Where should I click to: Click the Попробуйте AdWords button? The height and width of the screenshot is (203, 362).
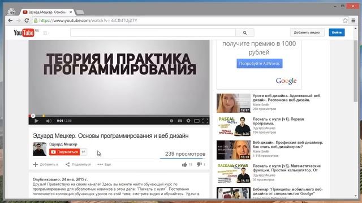tap(259, 64)
